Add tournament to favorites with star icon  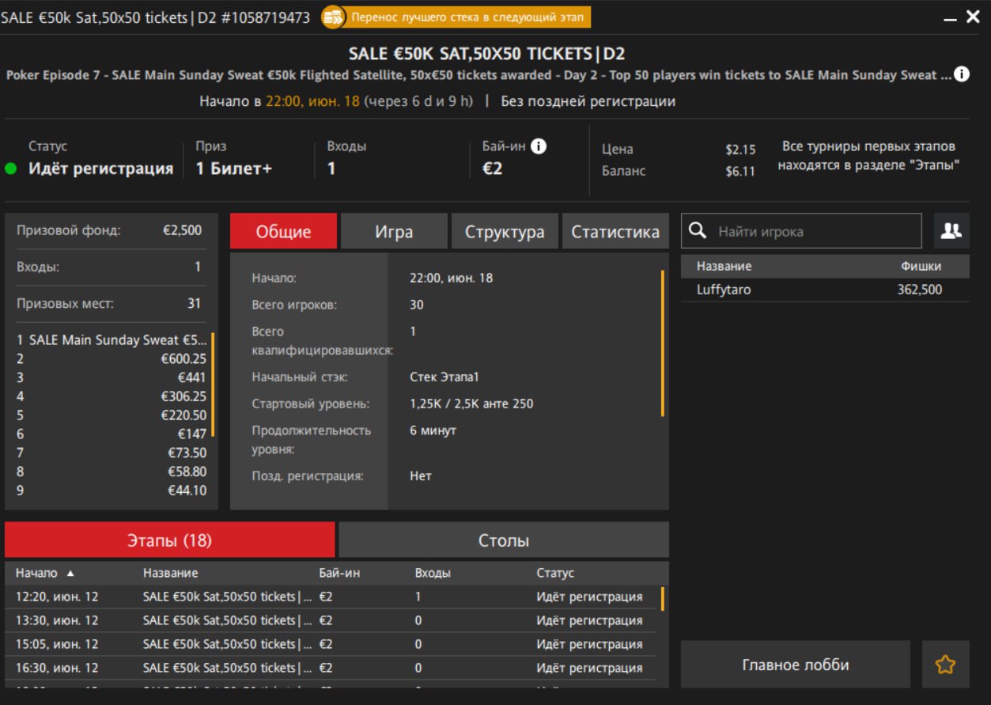coord(945,665)
